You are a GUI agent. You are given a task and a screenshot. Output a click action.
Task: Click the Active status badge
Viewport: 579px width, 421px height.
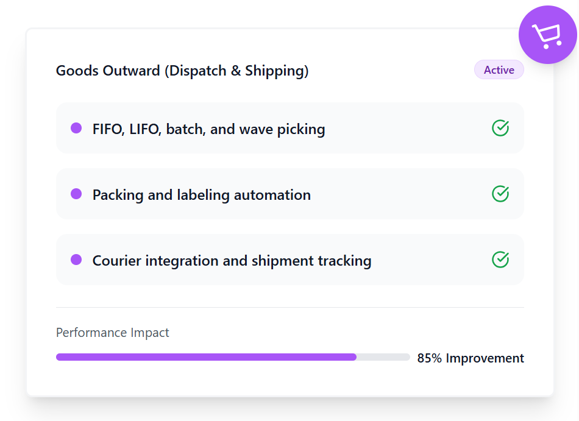tap(499, 70)
